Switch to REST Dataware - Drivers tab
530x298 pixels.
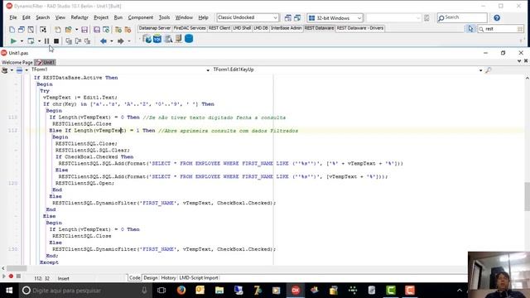click(x=360, y=28)
